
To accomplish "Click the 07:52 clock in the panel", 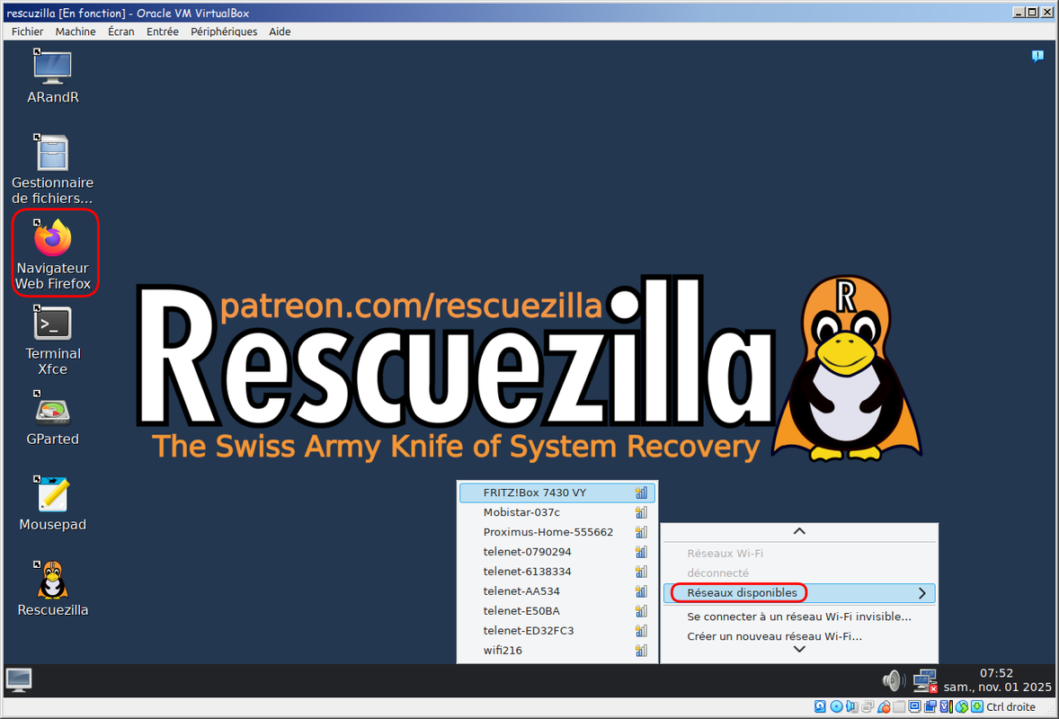I will coord(996,673).
